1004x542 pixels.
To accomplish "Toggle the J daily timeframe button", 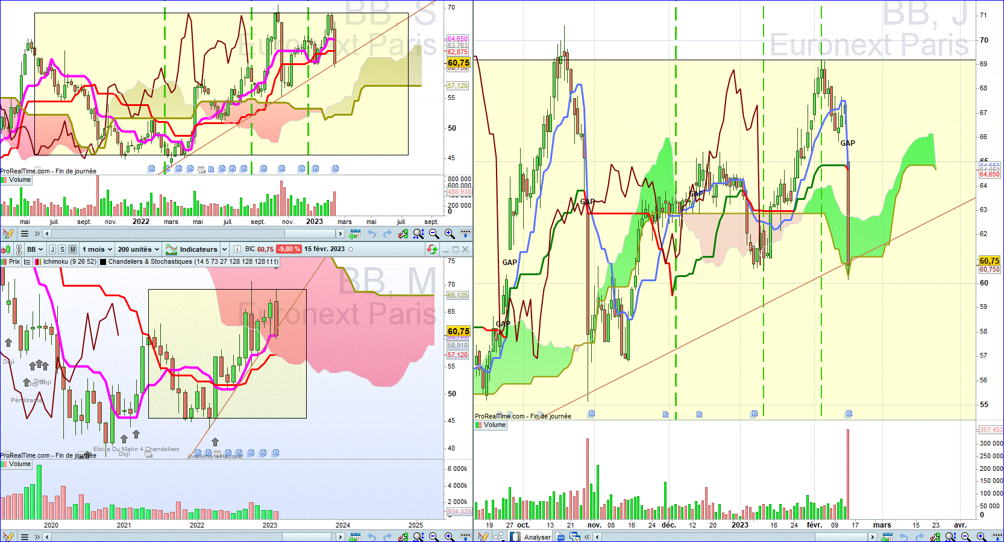I will [52, 249].
